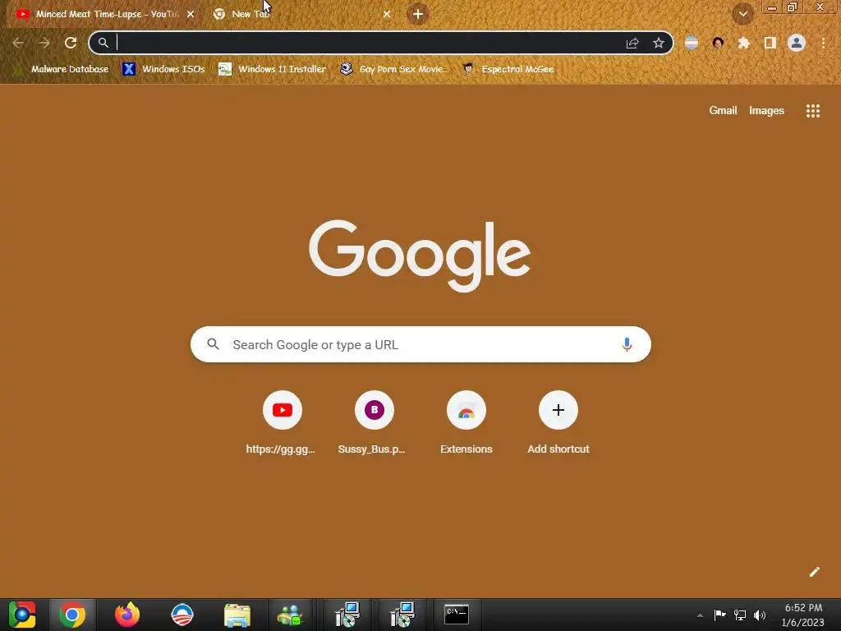The height and width of the screenshot is (631, 841).
Task: Open the Chrome profile avatar
Action: click(797, 43)
